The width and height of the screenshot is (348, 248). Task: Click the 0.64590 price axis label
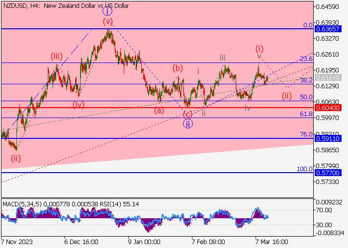coord(327,6)
